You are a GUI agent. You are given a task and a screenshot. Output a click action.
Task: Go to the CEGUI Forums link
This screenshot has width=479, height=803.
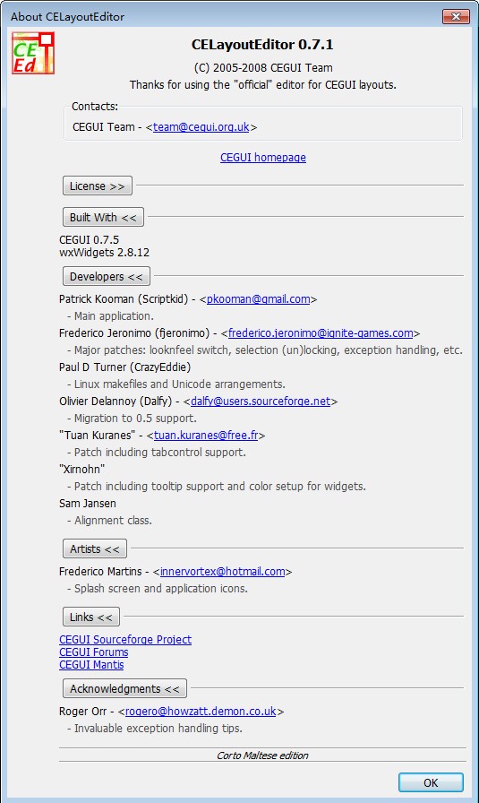pyautogui.click(x=94, y=652)
